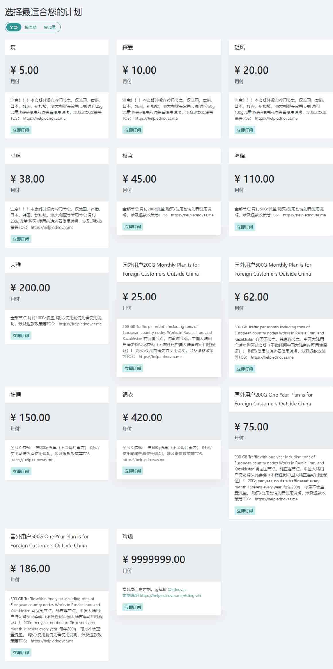This screenshot has height=669, width=333.
Task: Subscribe to the 国外用户200G One Year Plan
Action: tap(245, 511)
